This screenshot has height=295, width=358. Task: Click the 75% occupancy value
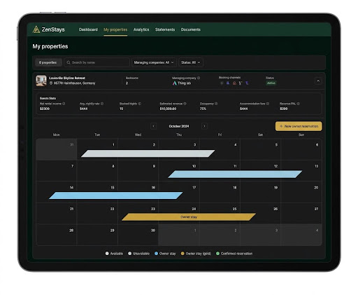(203, 109)
